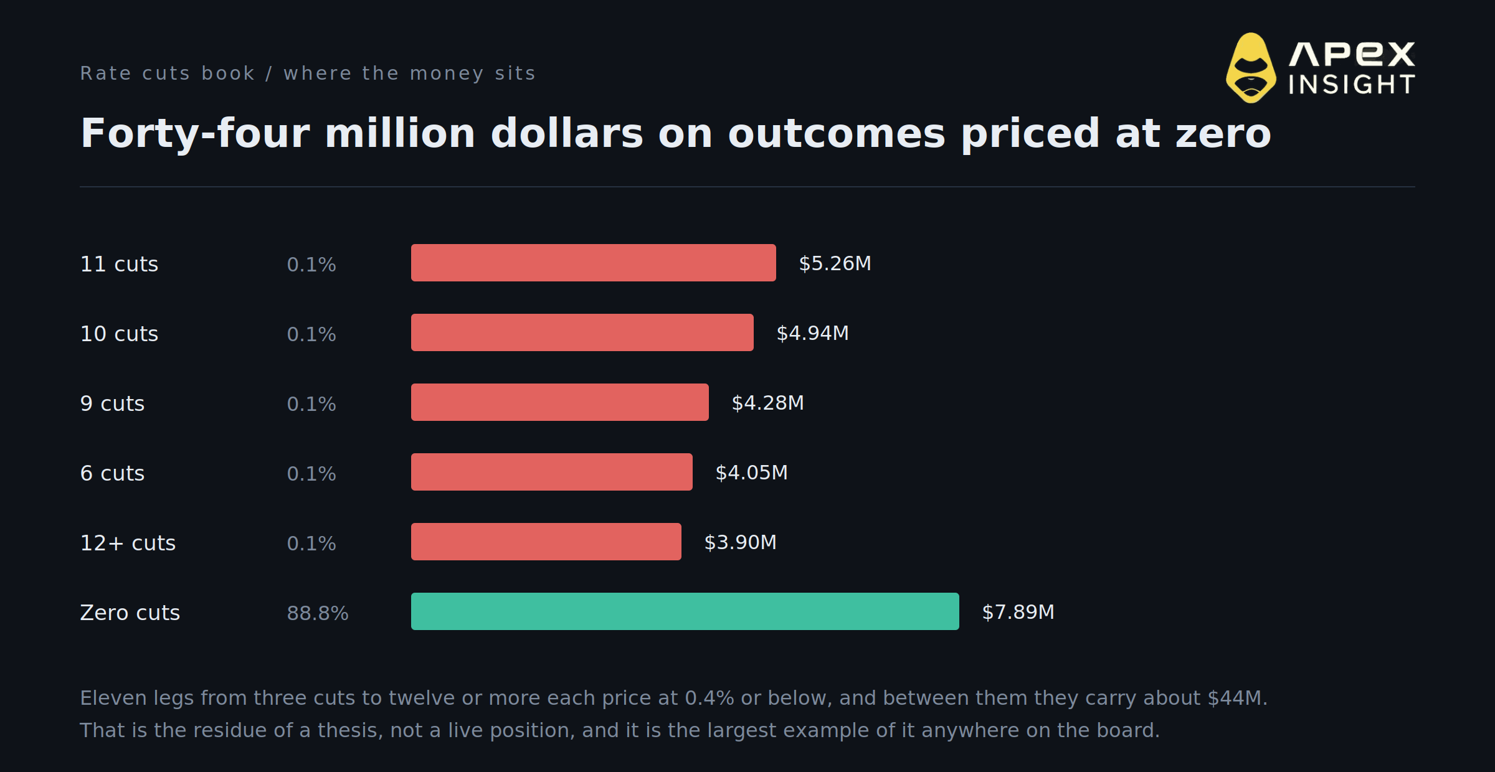Select the 11 cuts red bar
Screen dimensions: 1495x772
click(x=593, y=263)
